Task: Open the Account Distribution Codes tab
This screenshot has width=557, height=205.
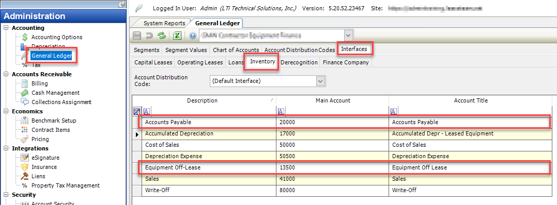Action: pyautogui.click(x=300, y=50)
